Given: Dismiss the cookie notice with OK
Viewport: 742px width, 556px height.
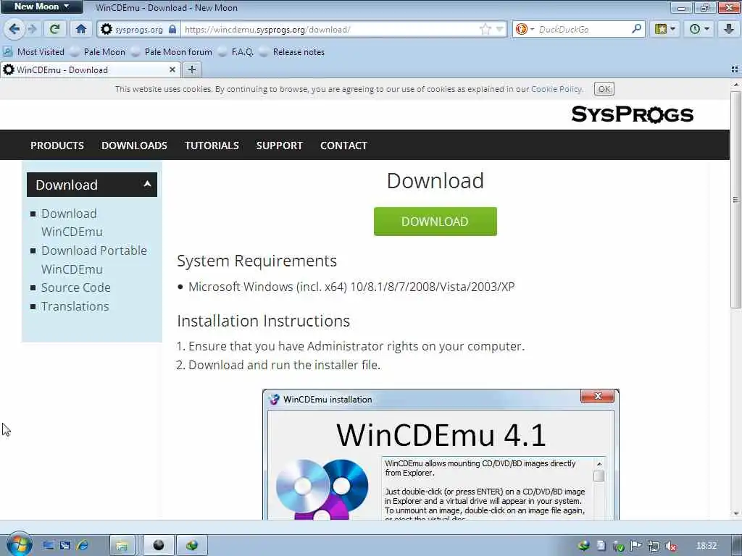Looking at the screenshot, I should [x=604, y=89].
